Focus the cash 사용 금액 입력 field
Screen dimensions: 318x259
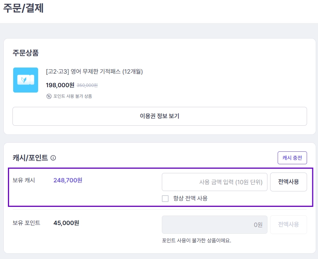point(215,182)
